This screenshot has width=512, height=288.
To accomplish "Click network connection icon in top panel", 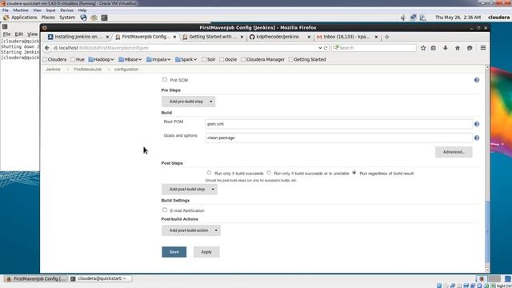I will click(x=413, y=18).
